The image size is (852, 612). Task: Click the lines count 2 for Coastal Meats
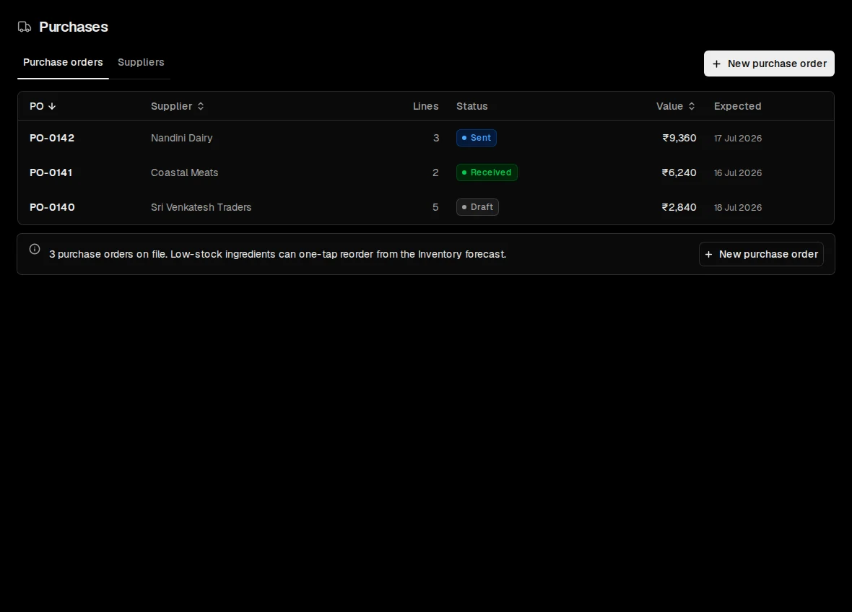click(x=435, y=172)
